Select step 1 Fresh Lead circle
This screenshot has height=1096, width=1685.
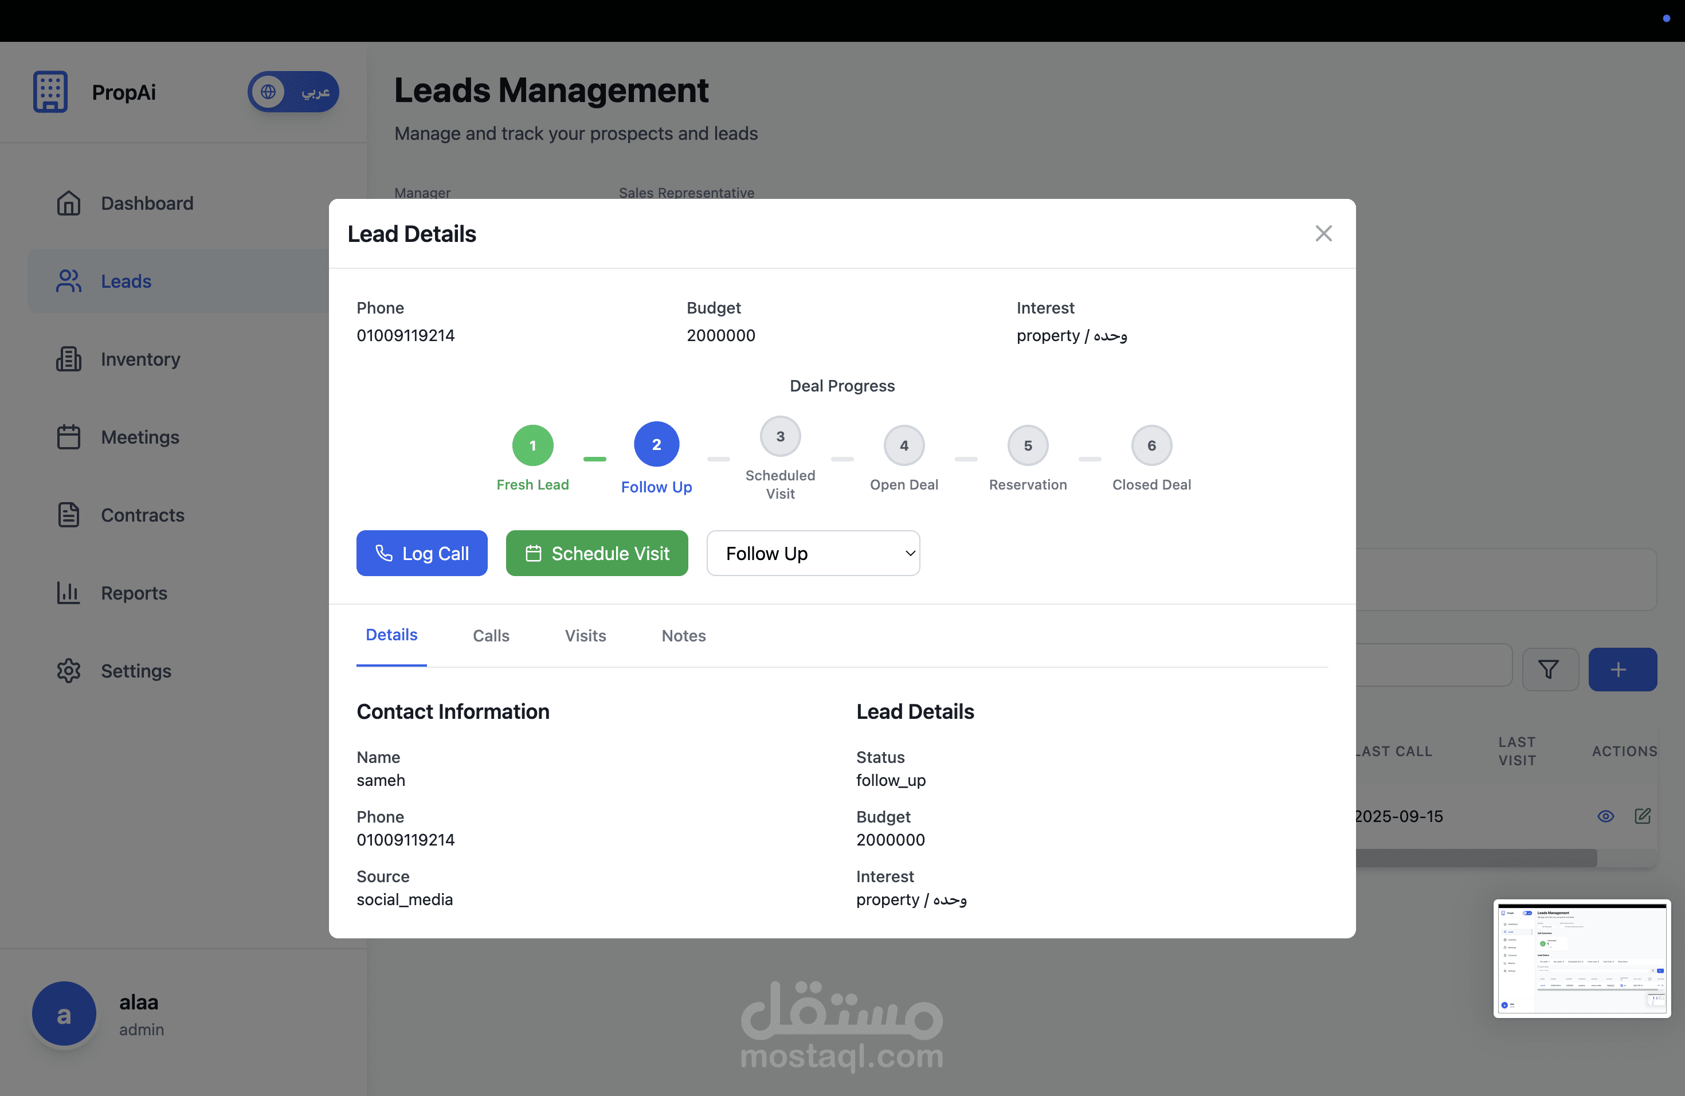click(x=532, y=445)
